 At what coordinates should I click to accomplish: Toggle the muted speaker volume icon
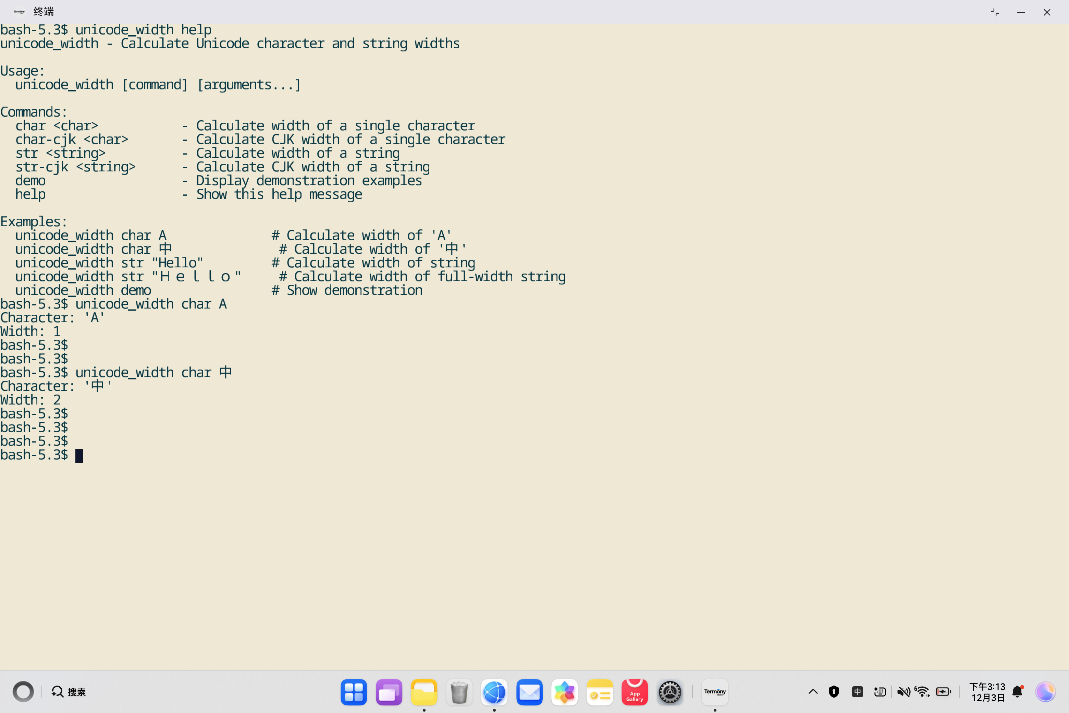(903, 692)
